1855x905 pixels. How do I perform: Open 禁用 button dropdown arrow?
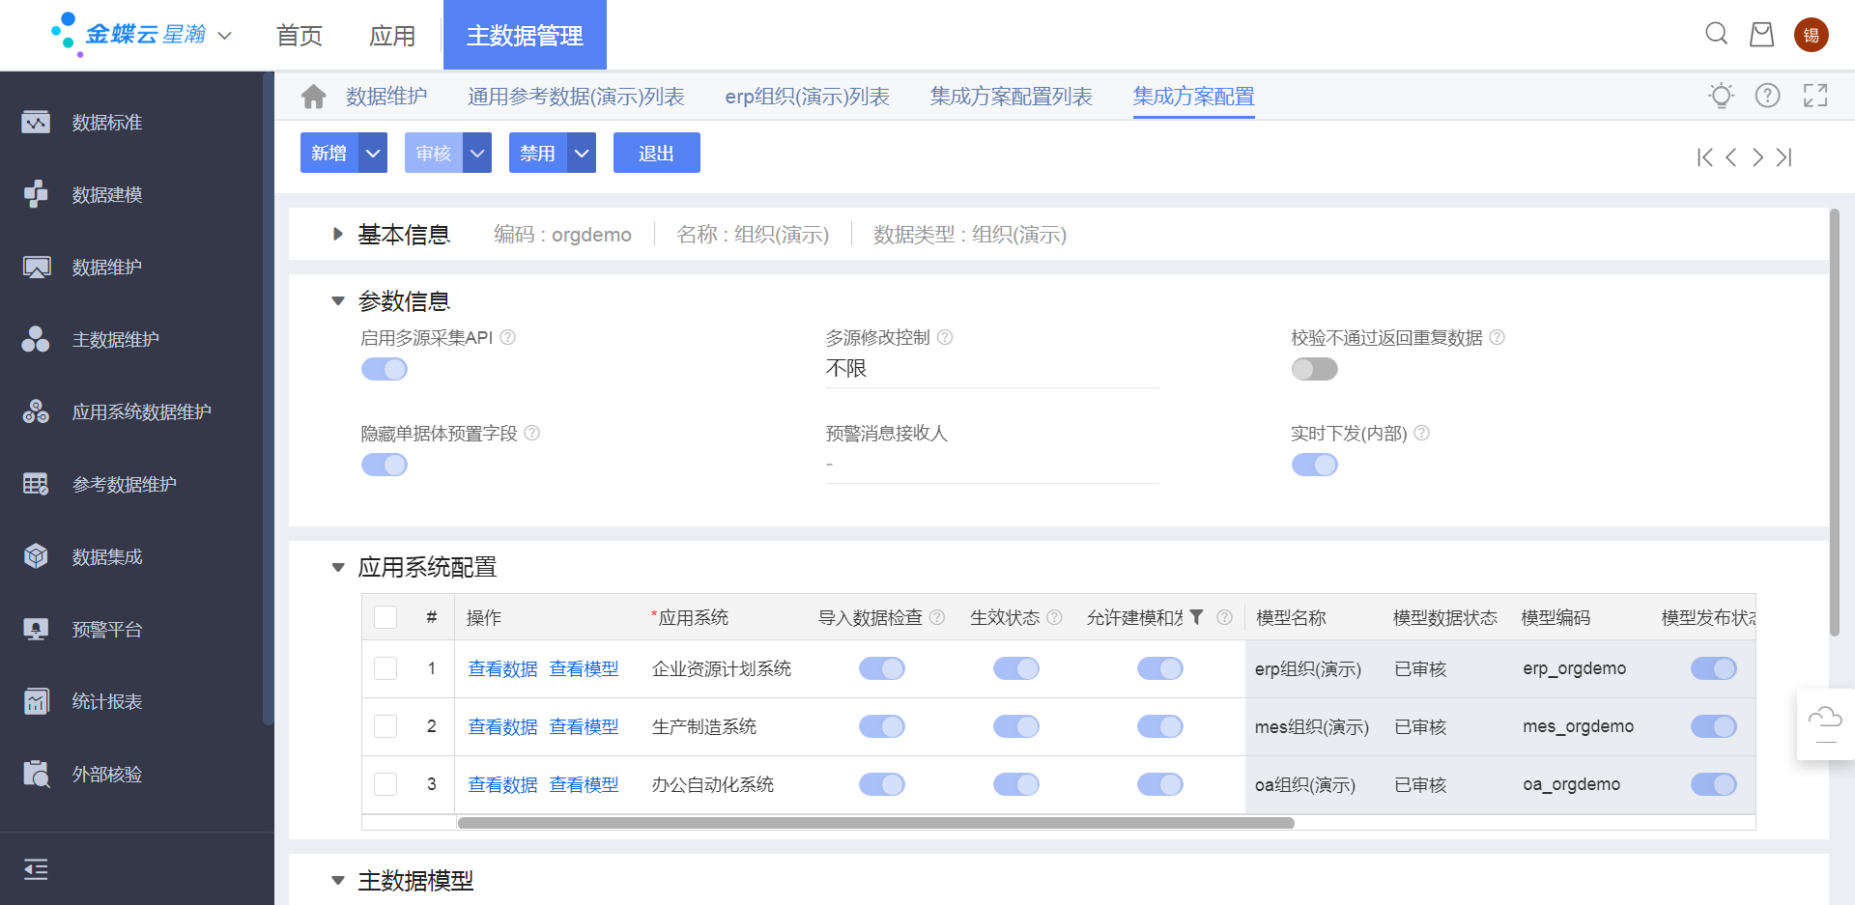point(582,153)
